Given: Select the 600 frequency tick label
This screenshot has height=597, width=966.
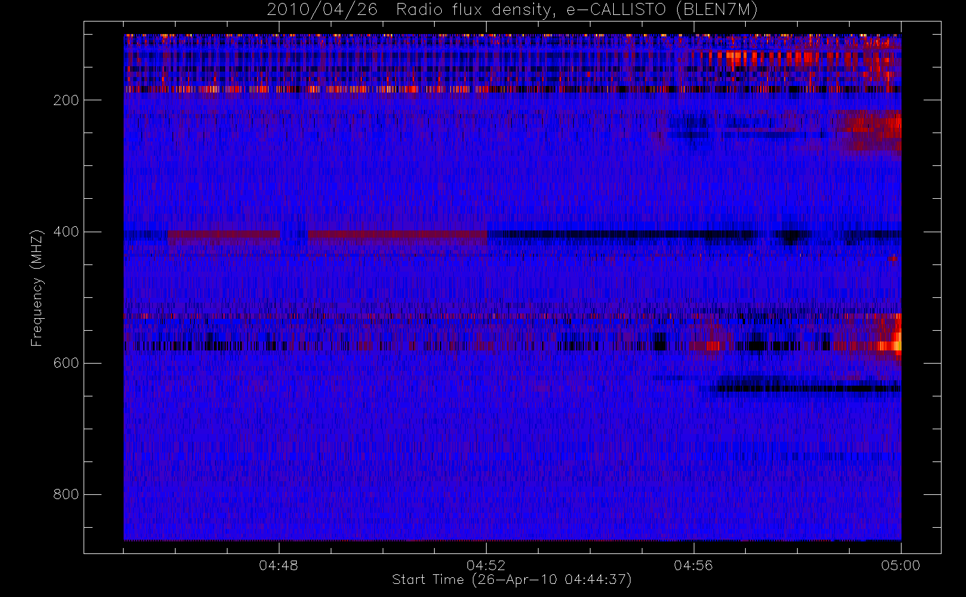Looking at the screenshot, I should [x=66, y=363].
